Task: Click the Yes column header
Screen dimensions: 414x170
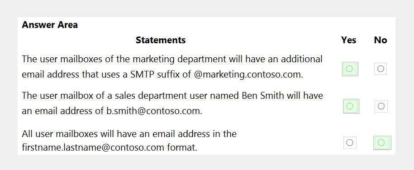Action: pos(348,40)
